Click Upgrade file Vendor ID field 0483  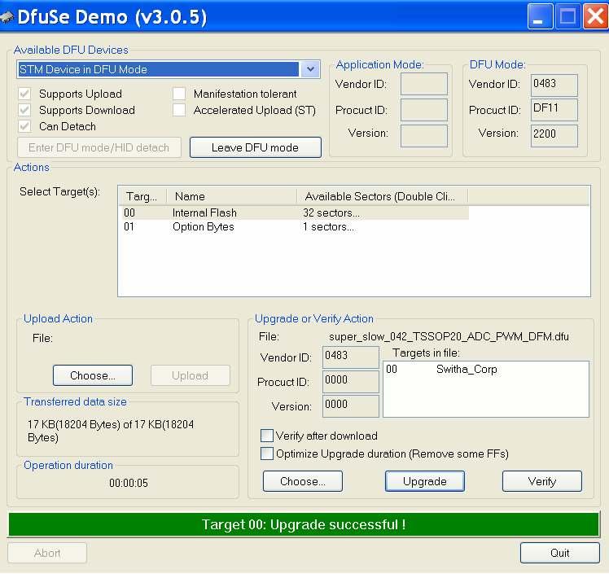pyautogui.click(x=351, y=357)
